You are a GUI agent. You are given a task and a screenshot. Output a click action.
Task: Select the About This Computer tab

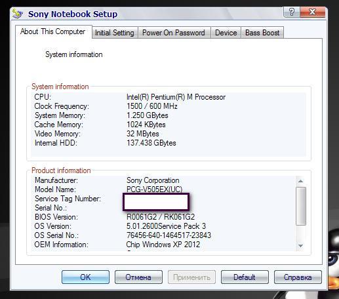53,31
